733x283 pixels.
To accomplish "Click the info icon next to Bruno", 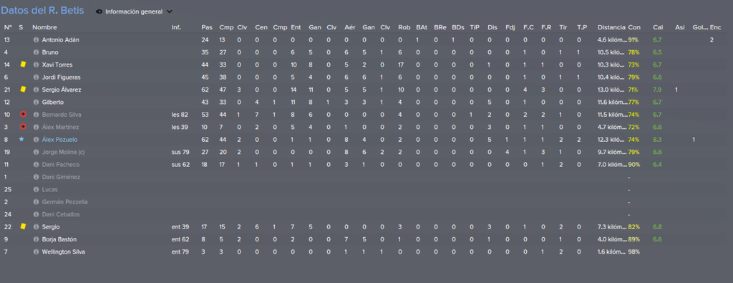I will pyautogui.click(x=36, y=52).
